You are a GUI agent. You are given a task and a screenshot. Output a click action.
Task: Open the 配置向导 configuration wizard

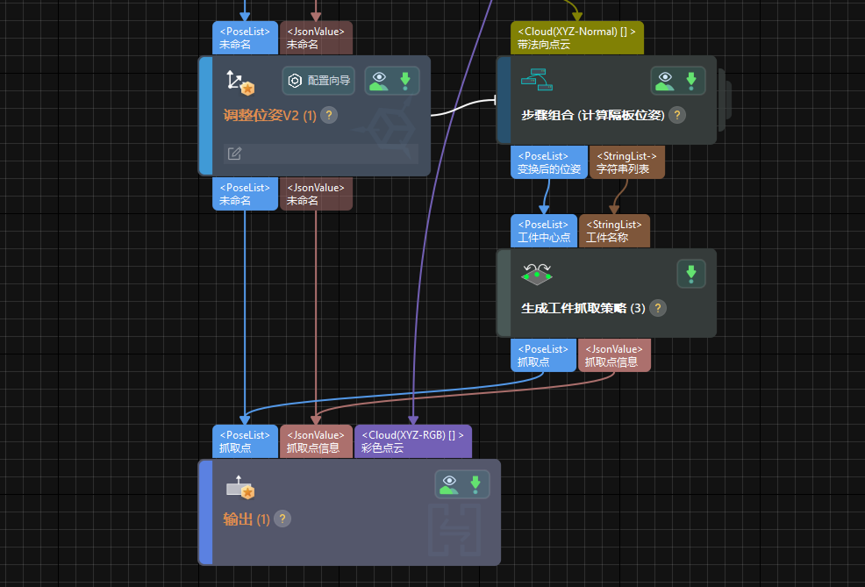point(319,80)
